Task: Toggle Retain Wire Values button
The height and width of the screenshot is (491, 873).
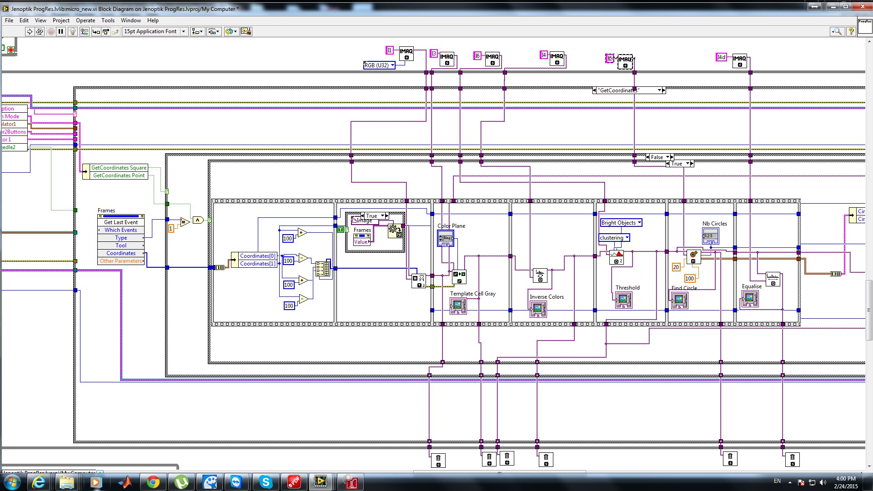Action: pyautogui.click(x=84, y=31)
